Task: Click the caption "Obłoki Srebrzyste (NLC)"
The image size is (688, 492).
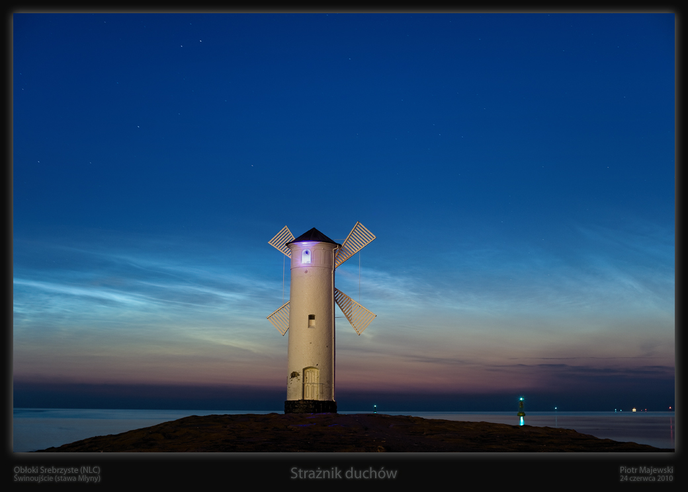Action: coord(57,470)
